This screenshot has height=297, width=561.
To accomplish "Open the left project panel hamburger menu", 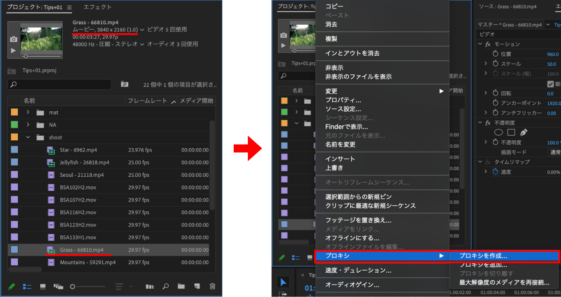I will pyautogui.click(x=69, y=7).
